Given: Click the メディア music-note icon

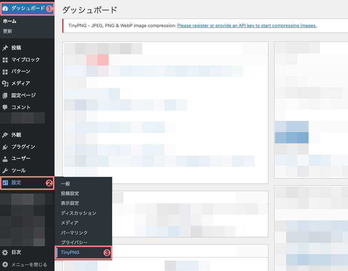Looking at the screenshot, I should pos(5,83).
